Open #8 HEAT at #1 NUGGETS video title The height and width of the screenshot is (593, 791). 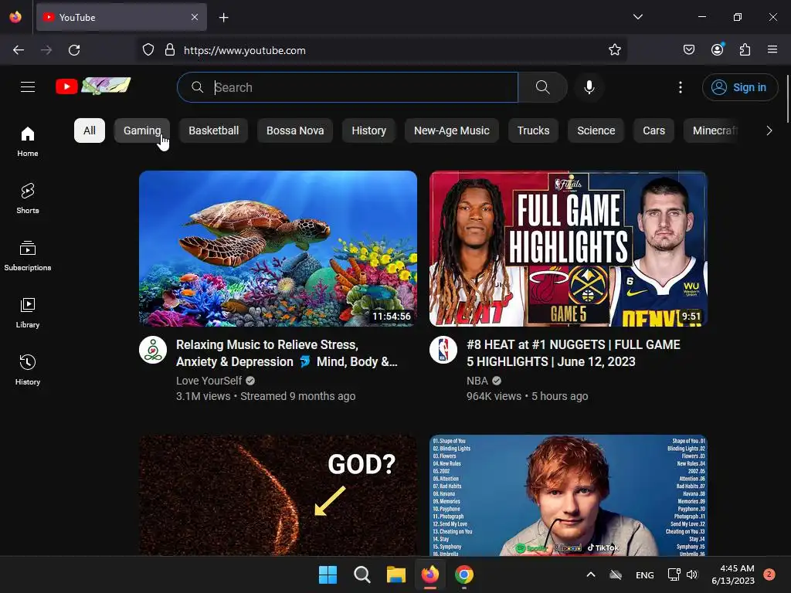573,353
